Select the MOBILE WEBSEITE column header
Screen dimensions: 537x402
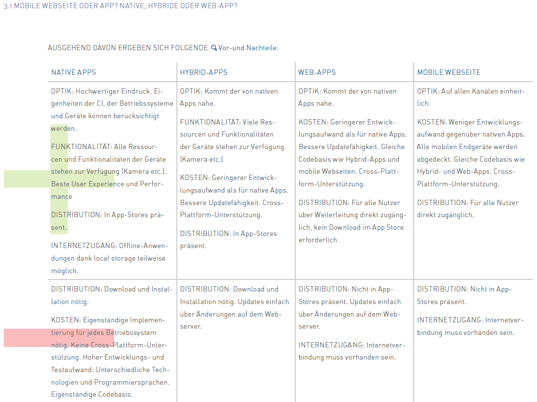[449, 72]
